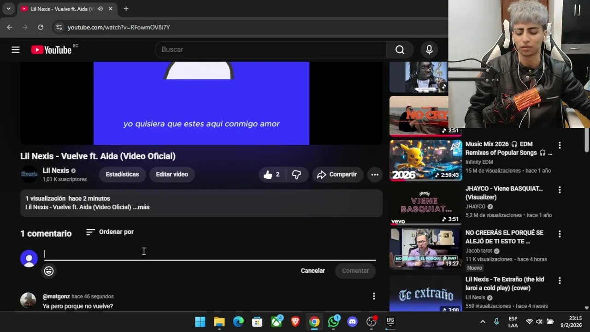The width and height of the screenshot is (590, 332).
Task: Click the video player area
Action: pos(201,103)
